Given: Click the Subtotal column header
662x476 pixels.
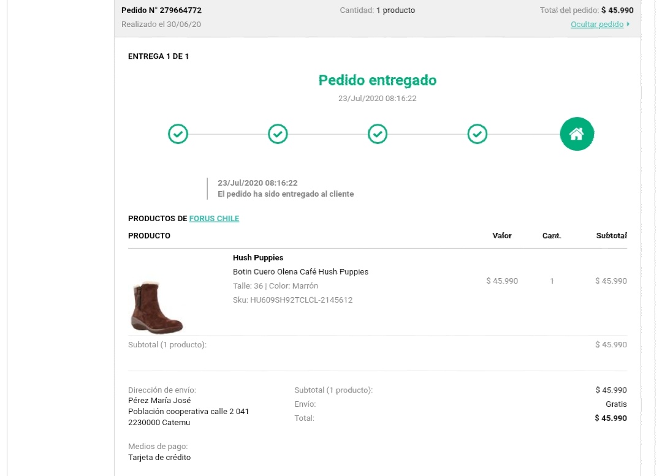Looking at the screenshot, I should click(x=611, y=235).
